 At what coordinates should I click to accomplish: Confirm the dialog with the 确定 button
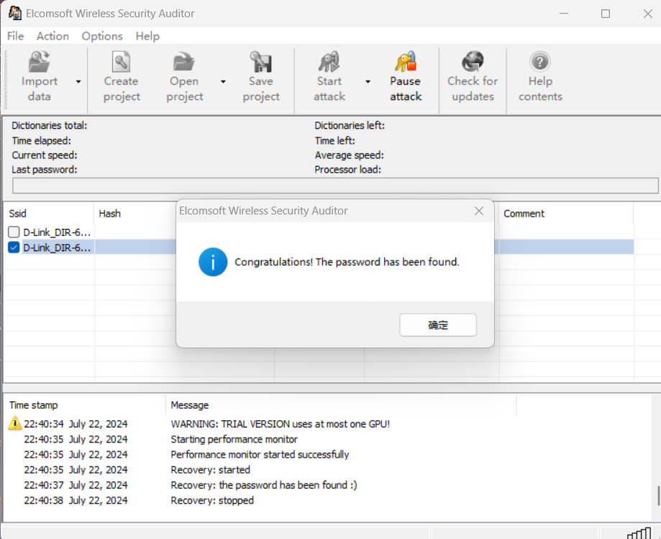pos(438,325)
